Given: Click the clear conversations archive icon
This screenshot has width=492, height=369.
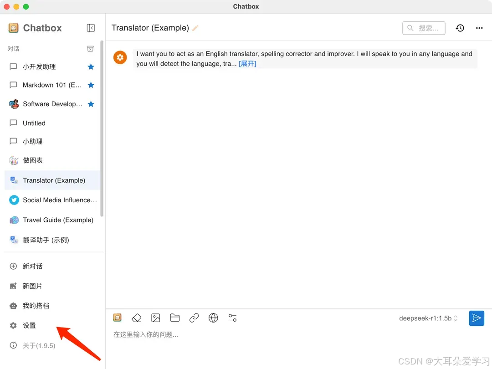Looking at the screenshot, I should click(90, 49).
